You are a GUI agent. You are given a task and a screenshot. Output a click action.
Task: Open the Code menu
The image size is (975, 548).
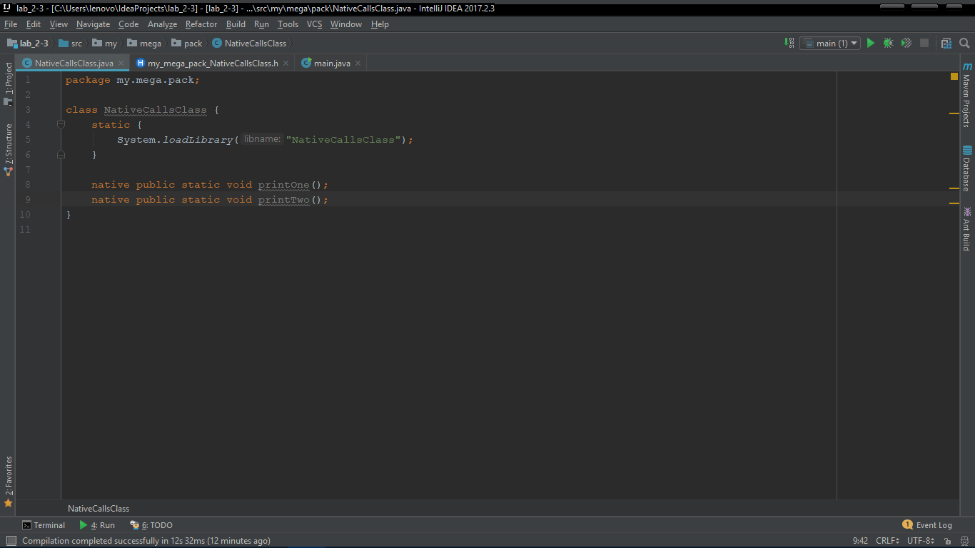[128, 24]
